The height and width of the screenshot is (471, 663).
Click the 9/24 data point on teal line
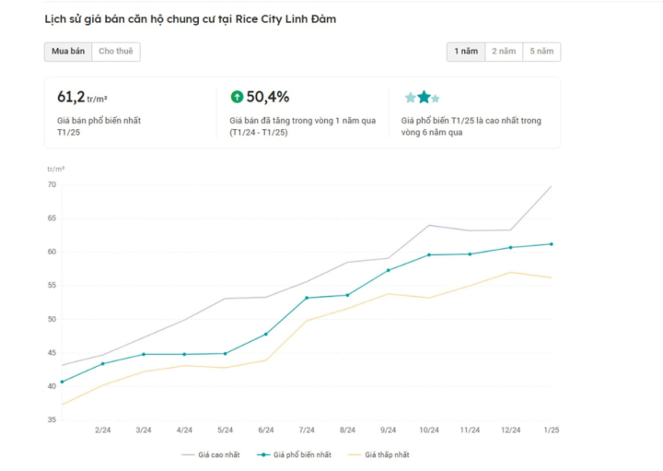[389, 270]
